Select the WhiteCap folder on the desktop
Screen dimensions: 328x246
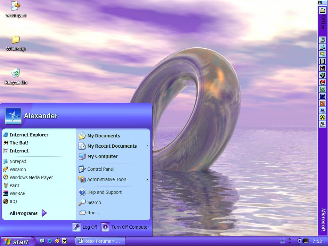click(16, 43)
